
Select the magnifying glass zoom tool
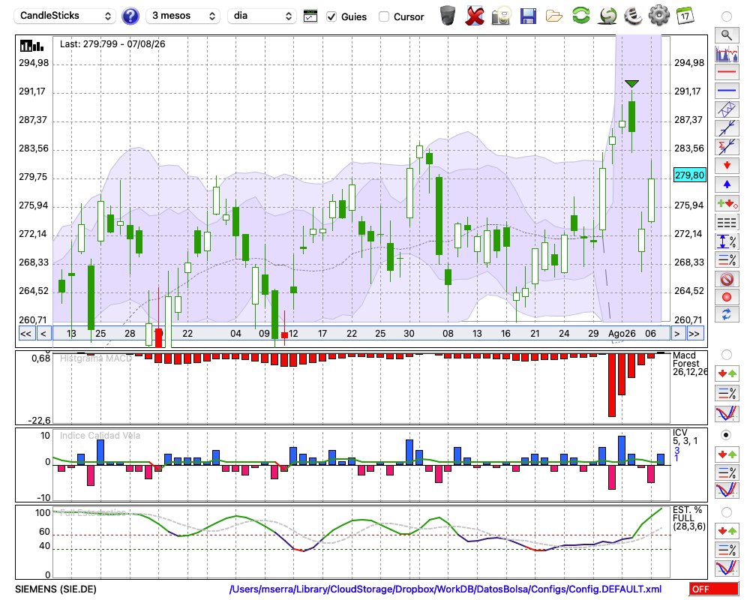point(727,35)
